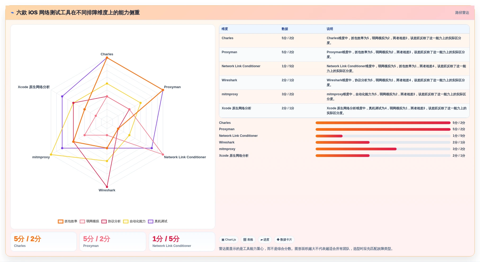Click the Proxyman 5分 / 2分 summary card
Viewport: 480px width, 262px height.
pyautogui.click(x=113, y=242)
